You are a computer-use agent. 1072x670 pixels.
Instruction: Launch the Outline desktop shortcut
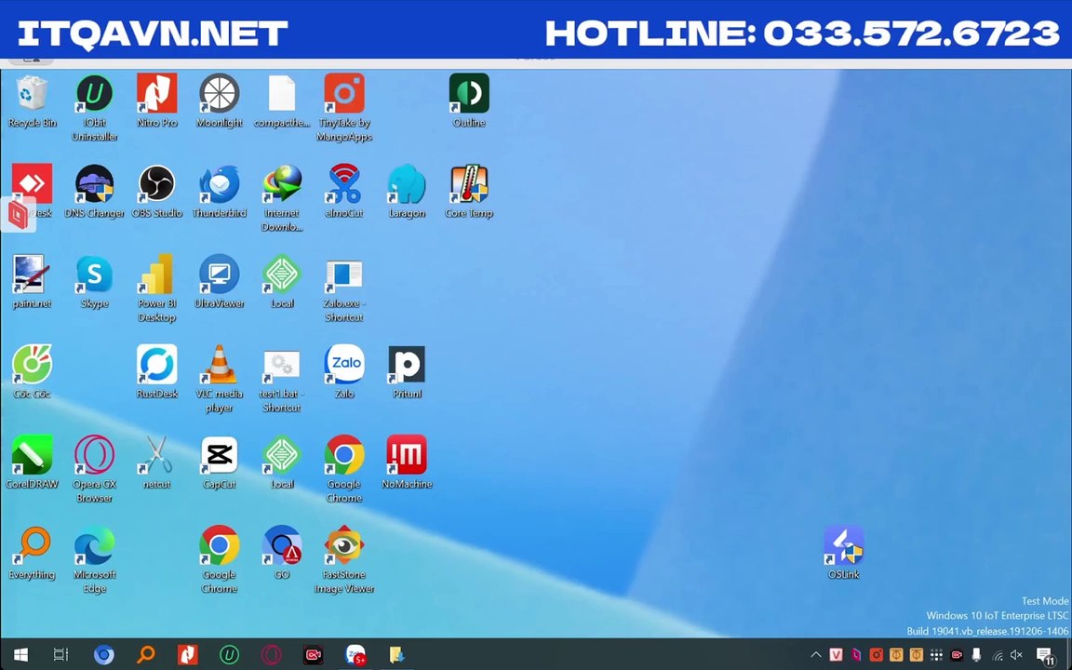coord(469,101)
